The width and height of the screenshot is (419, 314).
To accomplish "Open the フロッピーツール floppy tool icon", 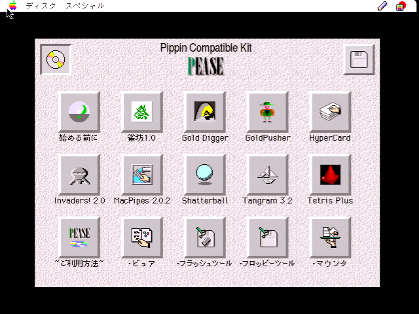I will tap(268, 237).
